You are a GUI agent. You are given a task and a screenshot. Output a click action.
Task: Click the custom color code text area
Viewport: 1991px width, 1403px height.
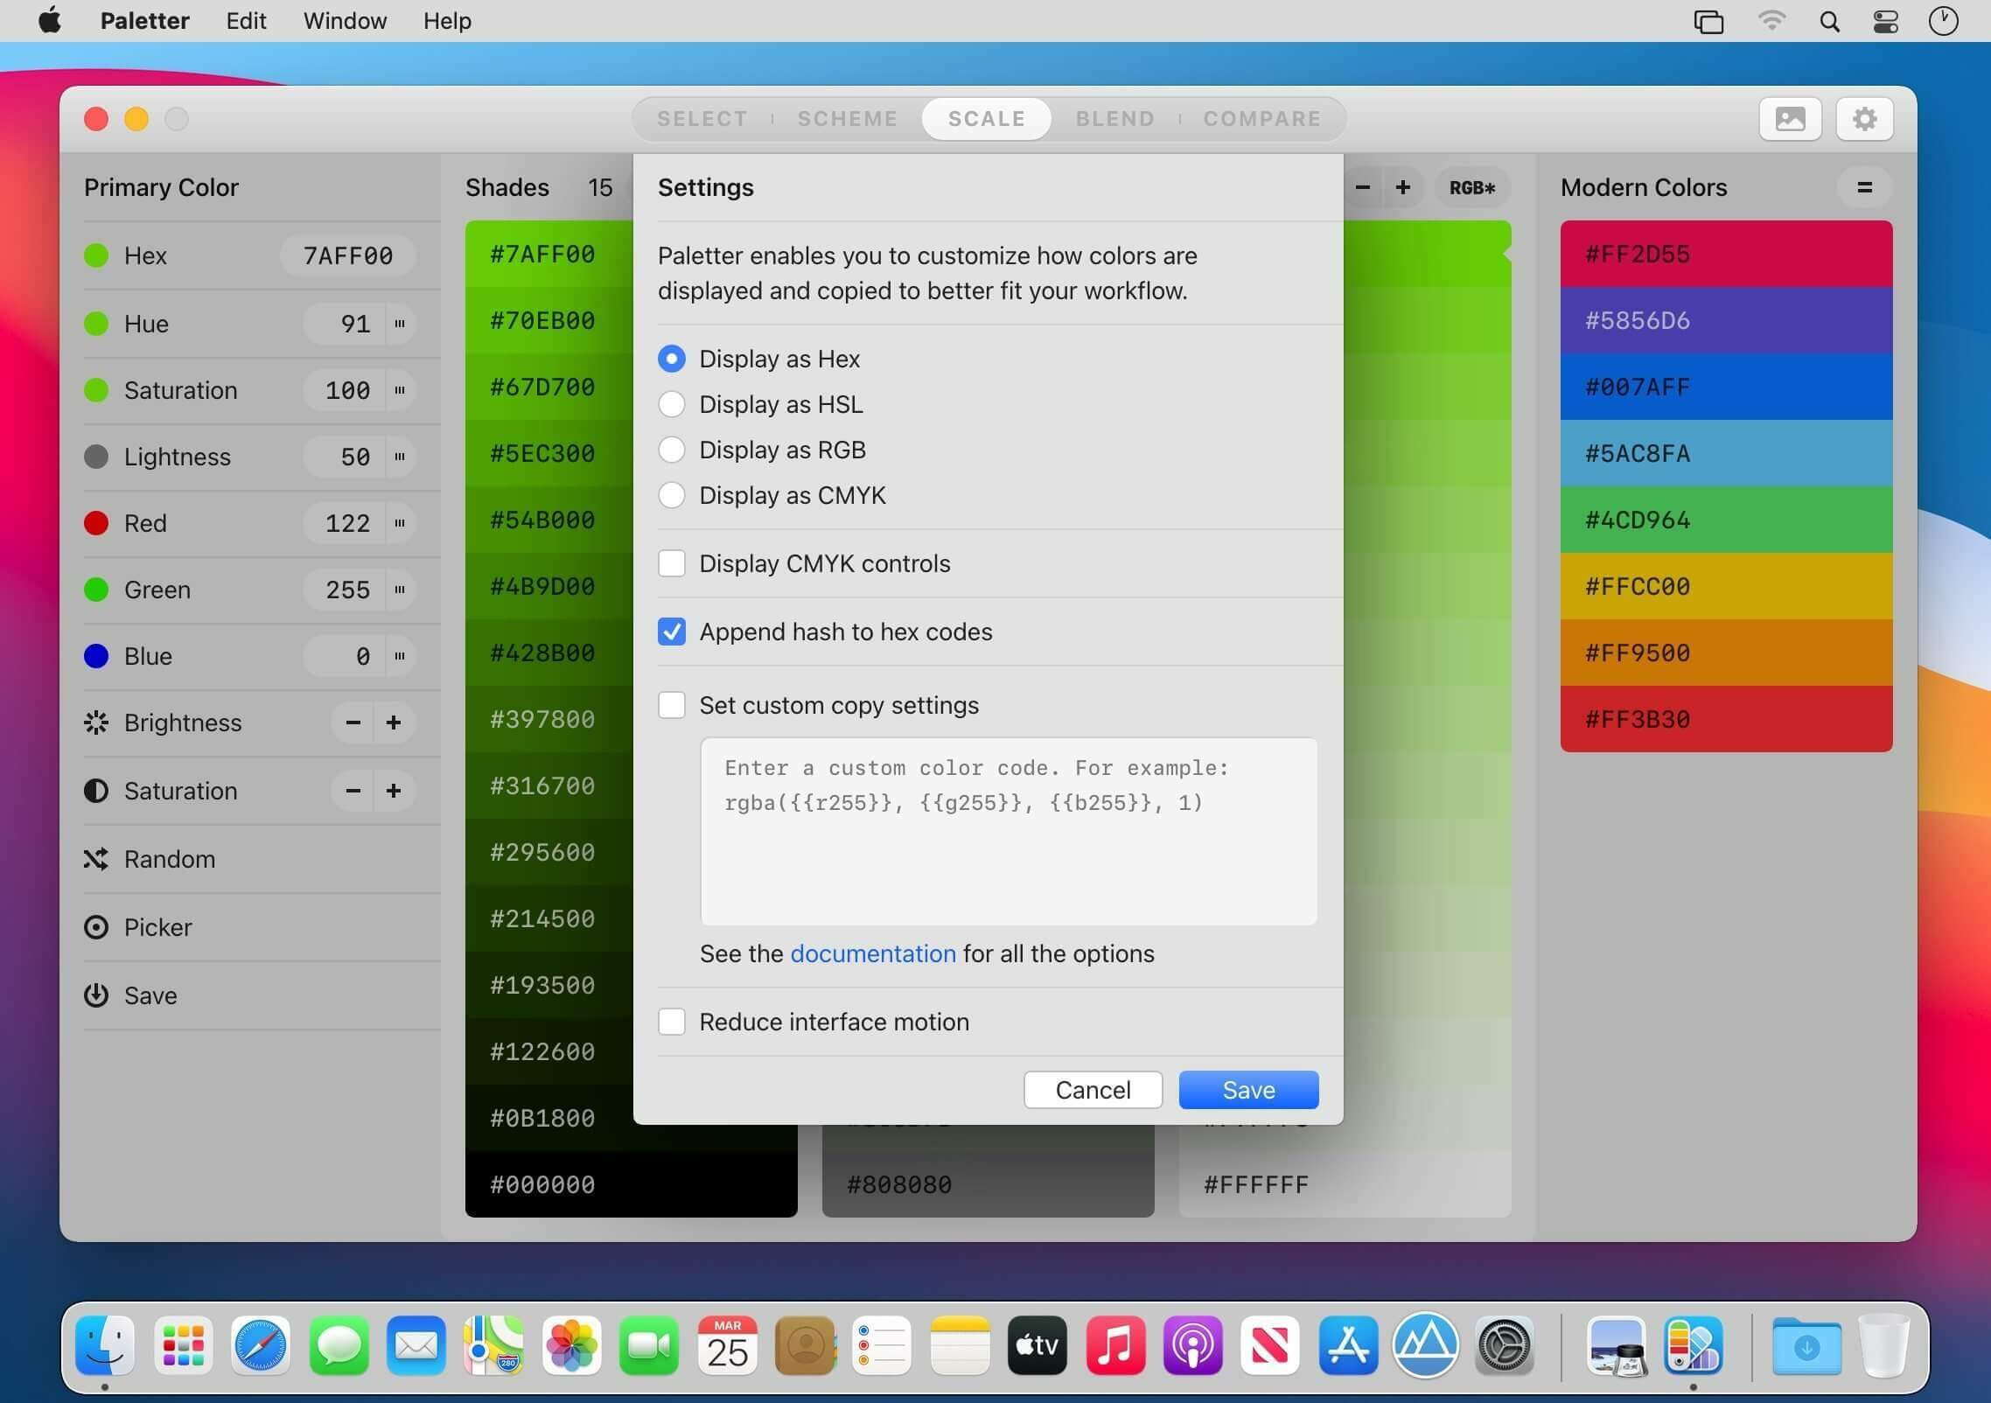pyautogui.click(x=1009, y=831)
